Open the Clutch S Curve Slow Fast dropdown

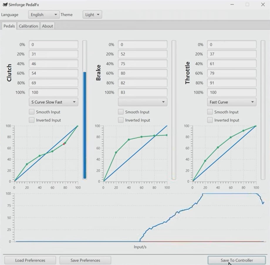53,102
